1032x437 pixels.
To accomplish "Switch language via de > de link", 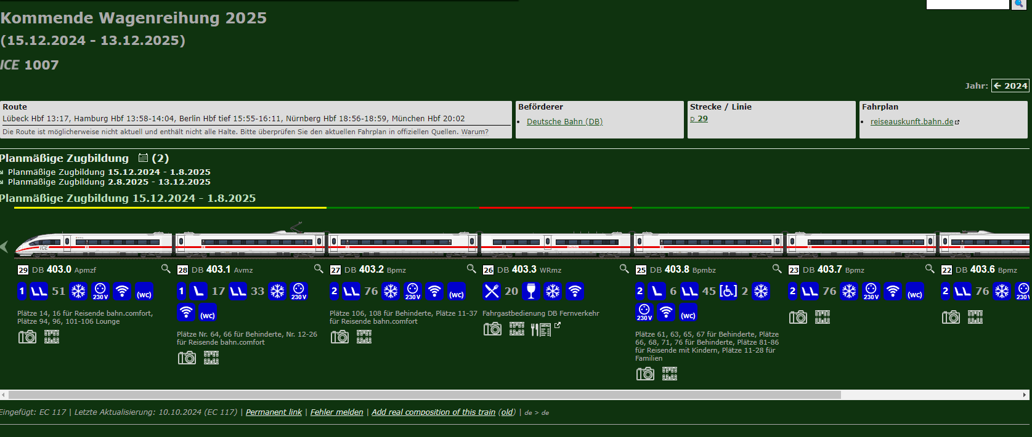I will point(537,413).
